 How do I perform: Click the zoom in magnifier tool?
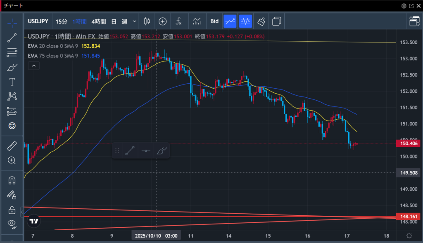click(12, 160)
